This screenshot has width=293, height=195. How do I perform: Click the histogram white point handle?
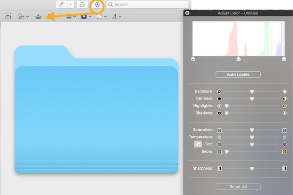click(284, 59)
